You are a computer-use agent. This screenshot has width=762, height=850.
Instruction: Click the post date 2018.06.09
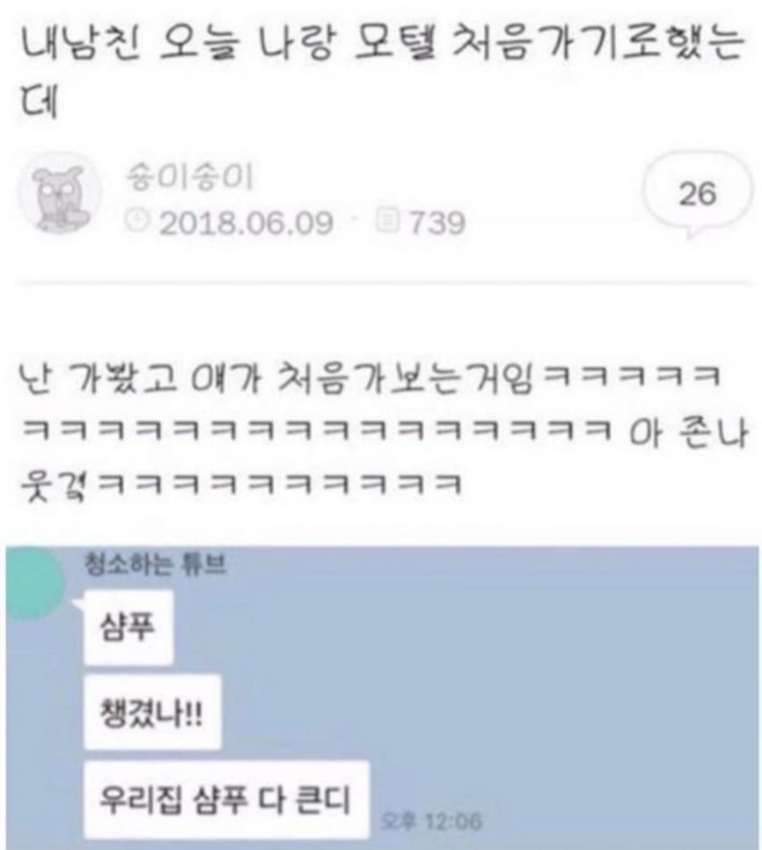246,223
